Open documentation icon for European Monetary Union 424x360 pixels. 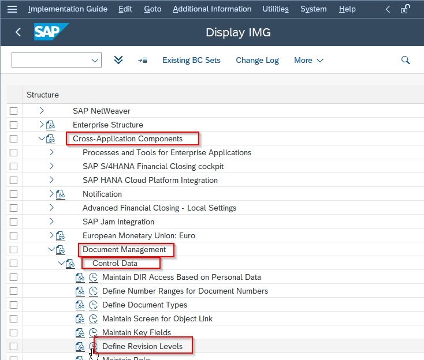[x=60, y=236]
